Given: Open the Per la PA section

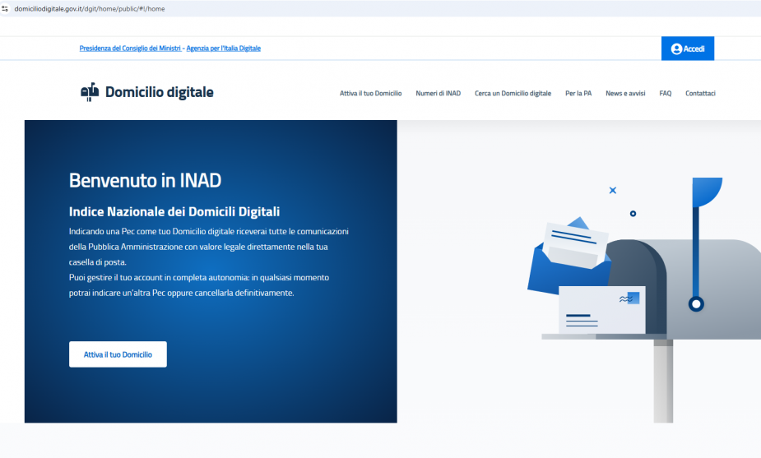Looking at the screenshot, I should [578, 93].
